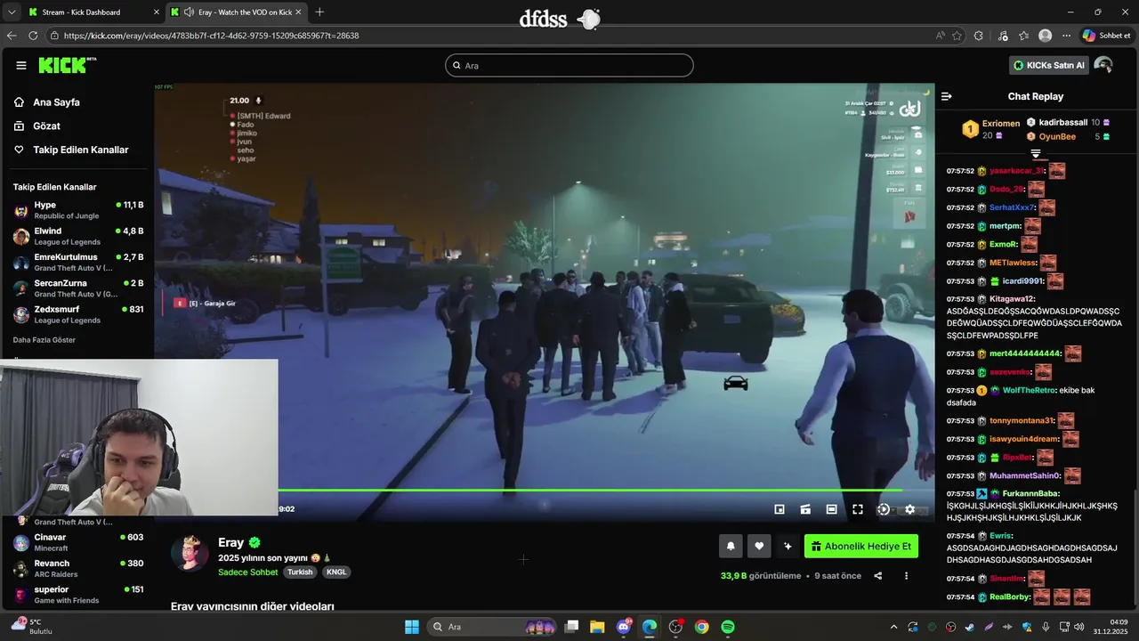This screenshot has height=641, width=1139.
Task: Open a new browser tab
Action: pyautogui.click(x=319, y=12)
